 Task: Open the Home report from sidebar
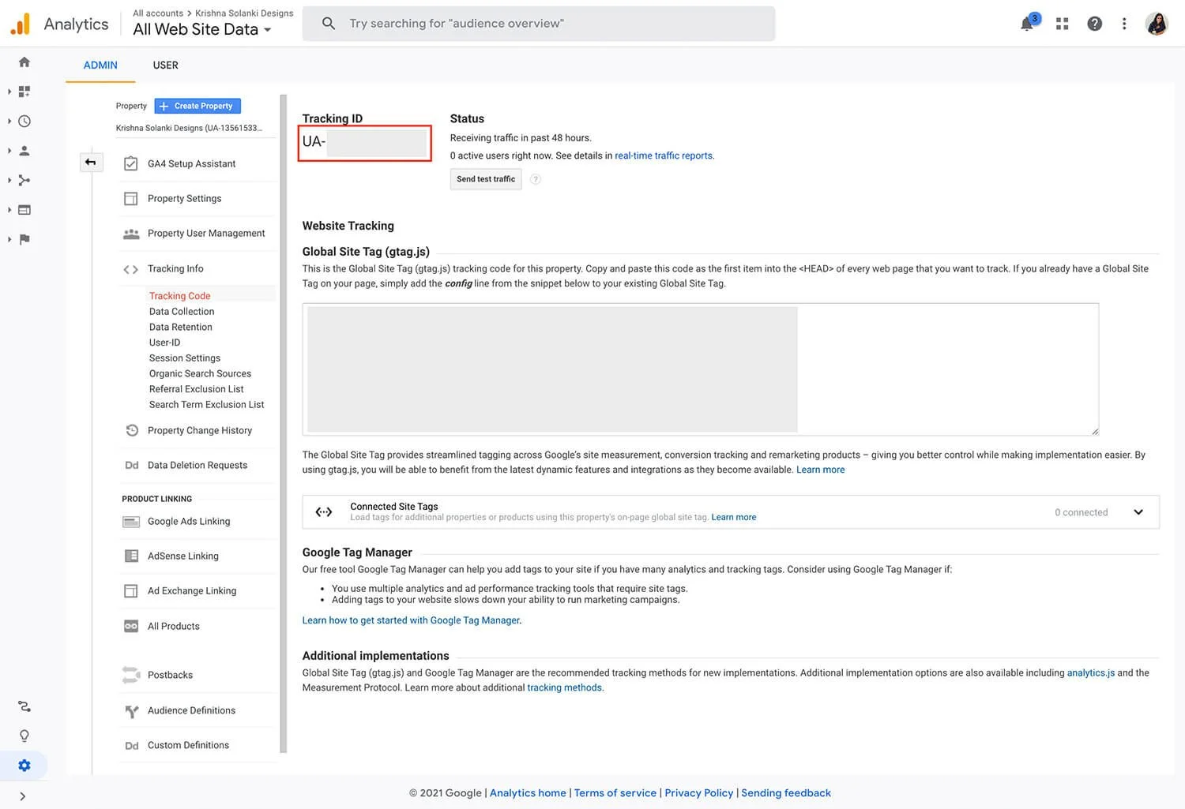(24, 62)
